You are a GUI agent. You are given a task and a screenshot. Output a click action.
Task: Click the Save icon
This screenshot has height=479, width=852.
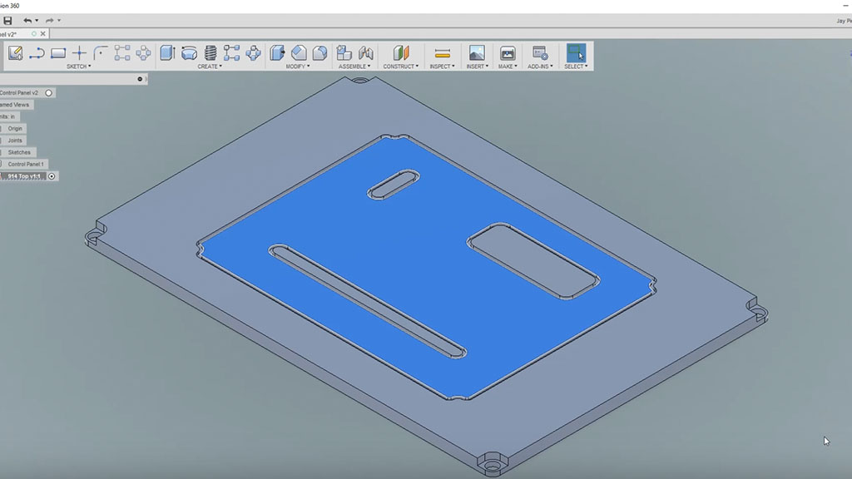click(x=7, y=20)
